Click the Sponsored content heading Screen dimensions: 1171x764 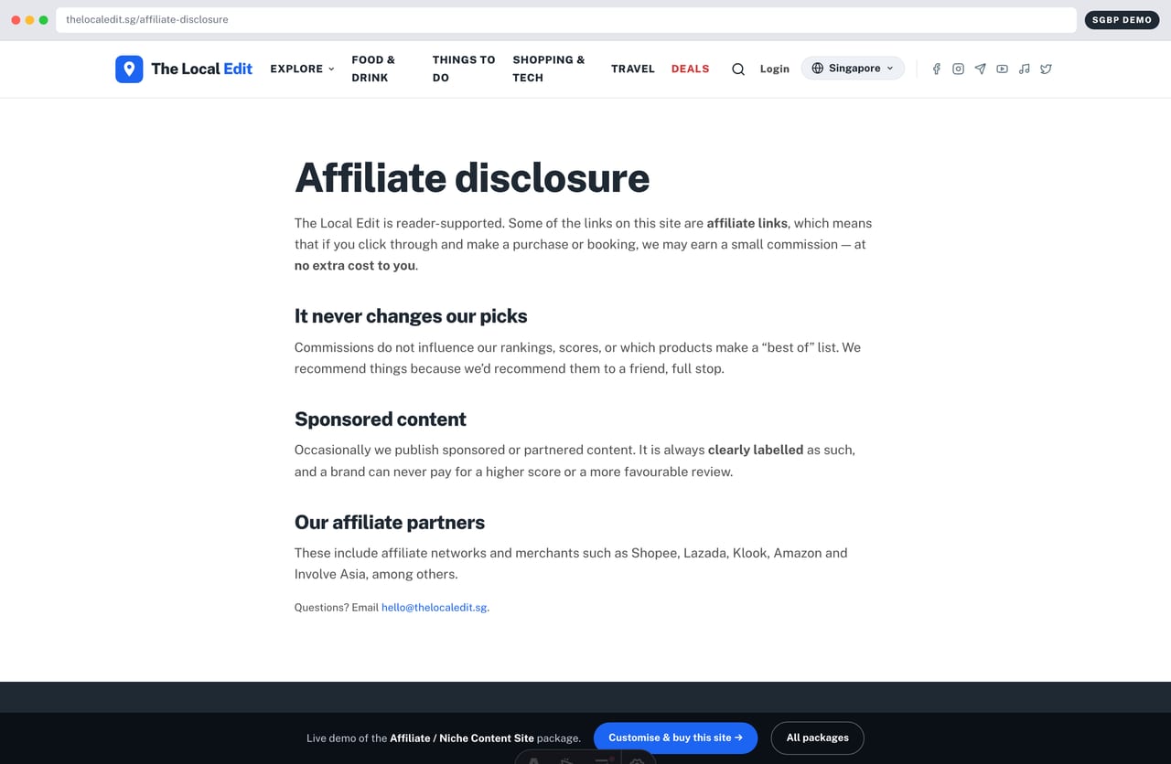[381, 419]
